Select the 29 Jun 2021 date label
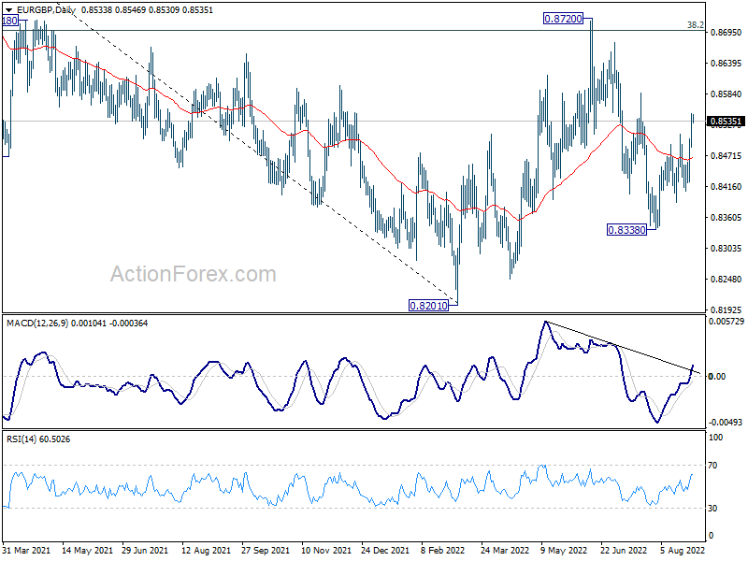 145,551
